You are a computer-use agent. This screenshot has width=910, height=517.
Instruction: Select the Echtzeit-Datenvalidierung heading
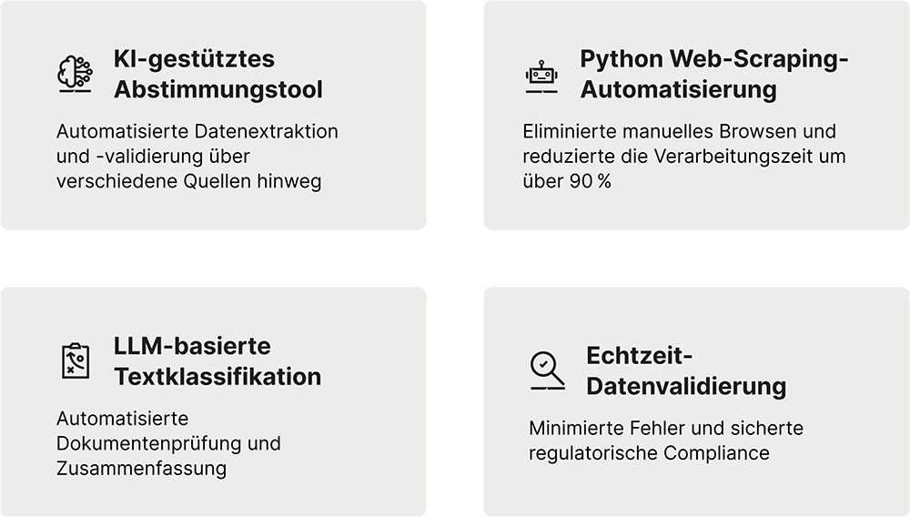[685, 370]
